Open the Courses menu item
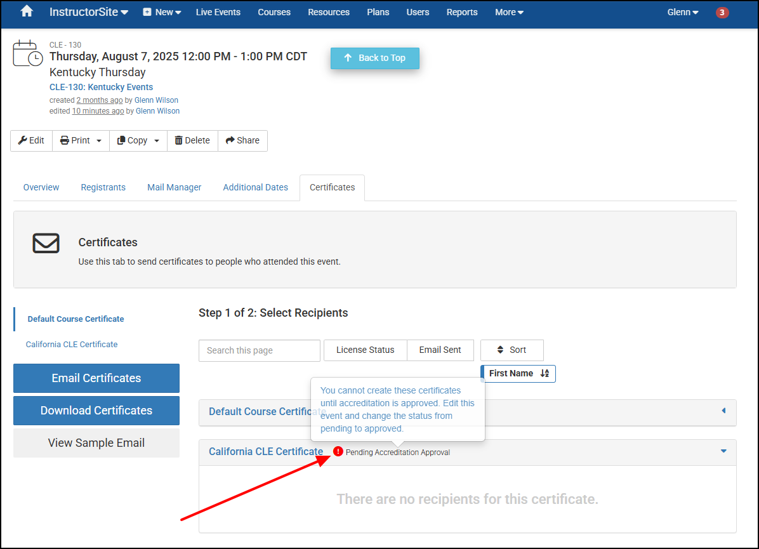The width and height of the screenshot is (759, 549). tap(274, 12)
